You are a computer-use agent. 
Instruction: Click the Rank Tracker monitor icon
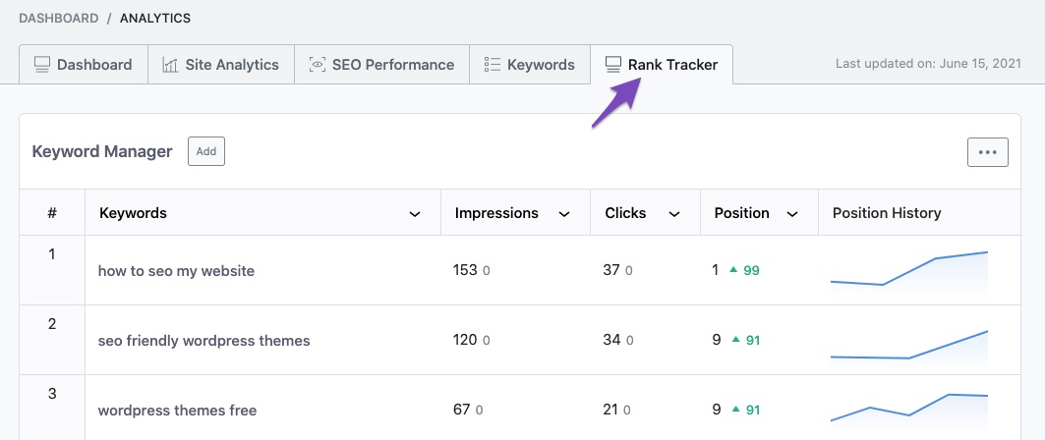coord(612,65)
